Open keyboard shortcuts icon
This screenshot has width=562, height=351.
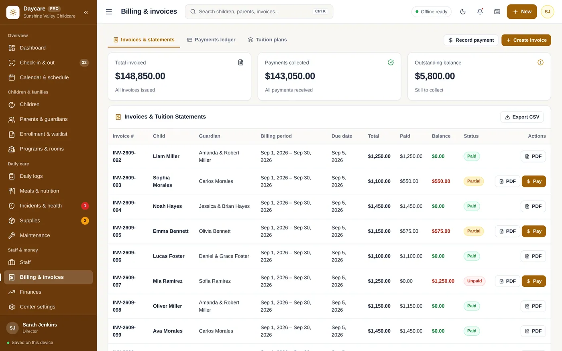coord(497,12)
